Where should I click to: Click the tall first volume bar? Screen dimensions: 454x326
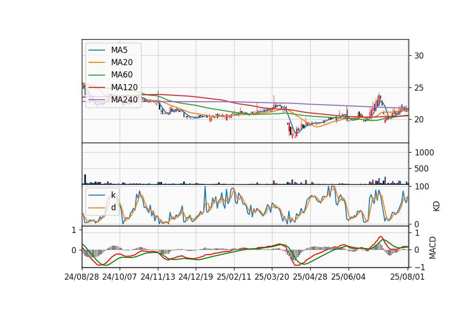[x=85, y=180]
